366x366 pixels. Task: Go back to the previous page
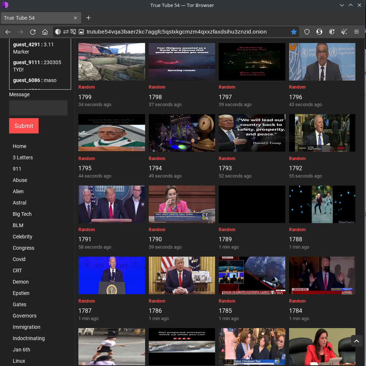[x=8, y=32]
